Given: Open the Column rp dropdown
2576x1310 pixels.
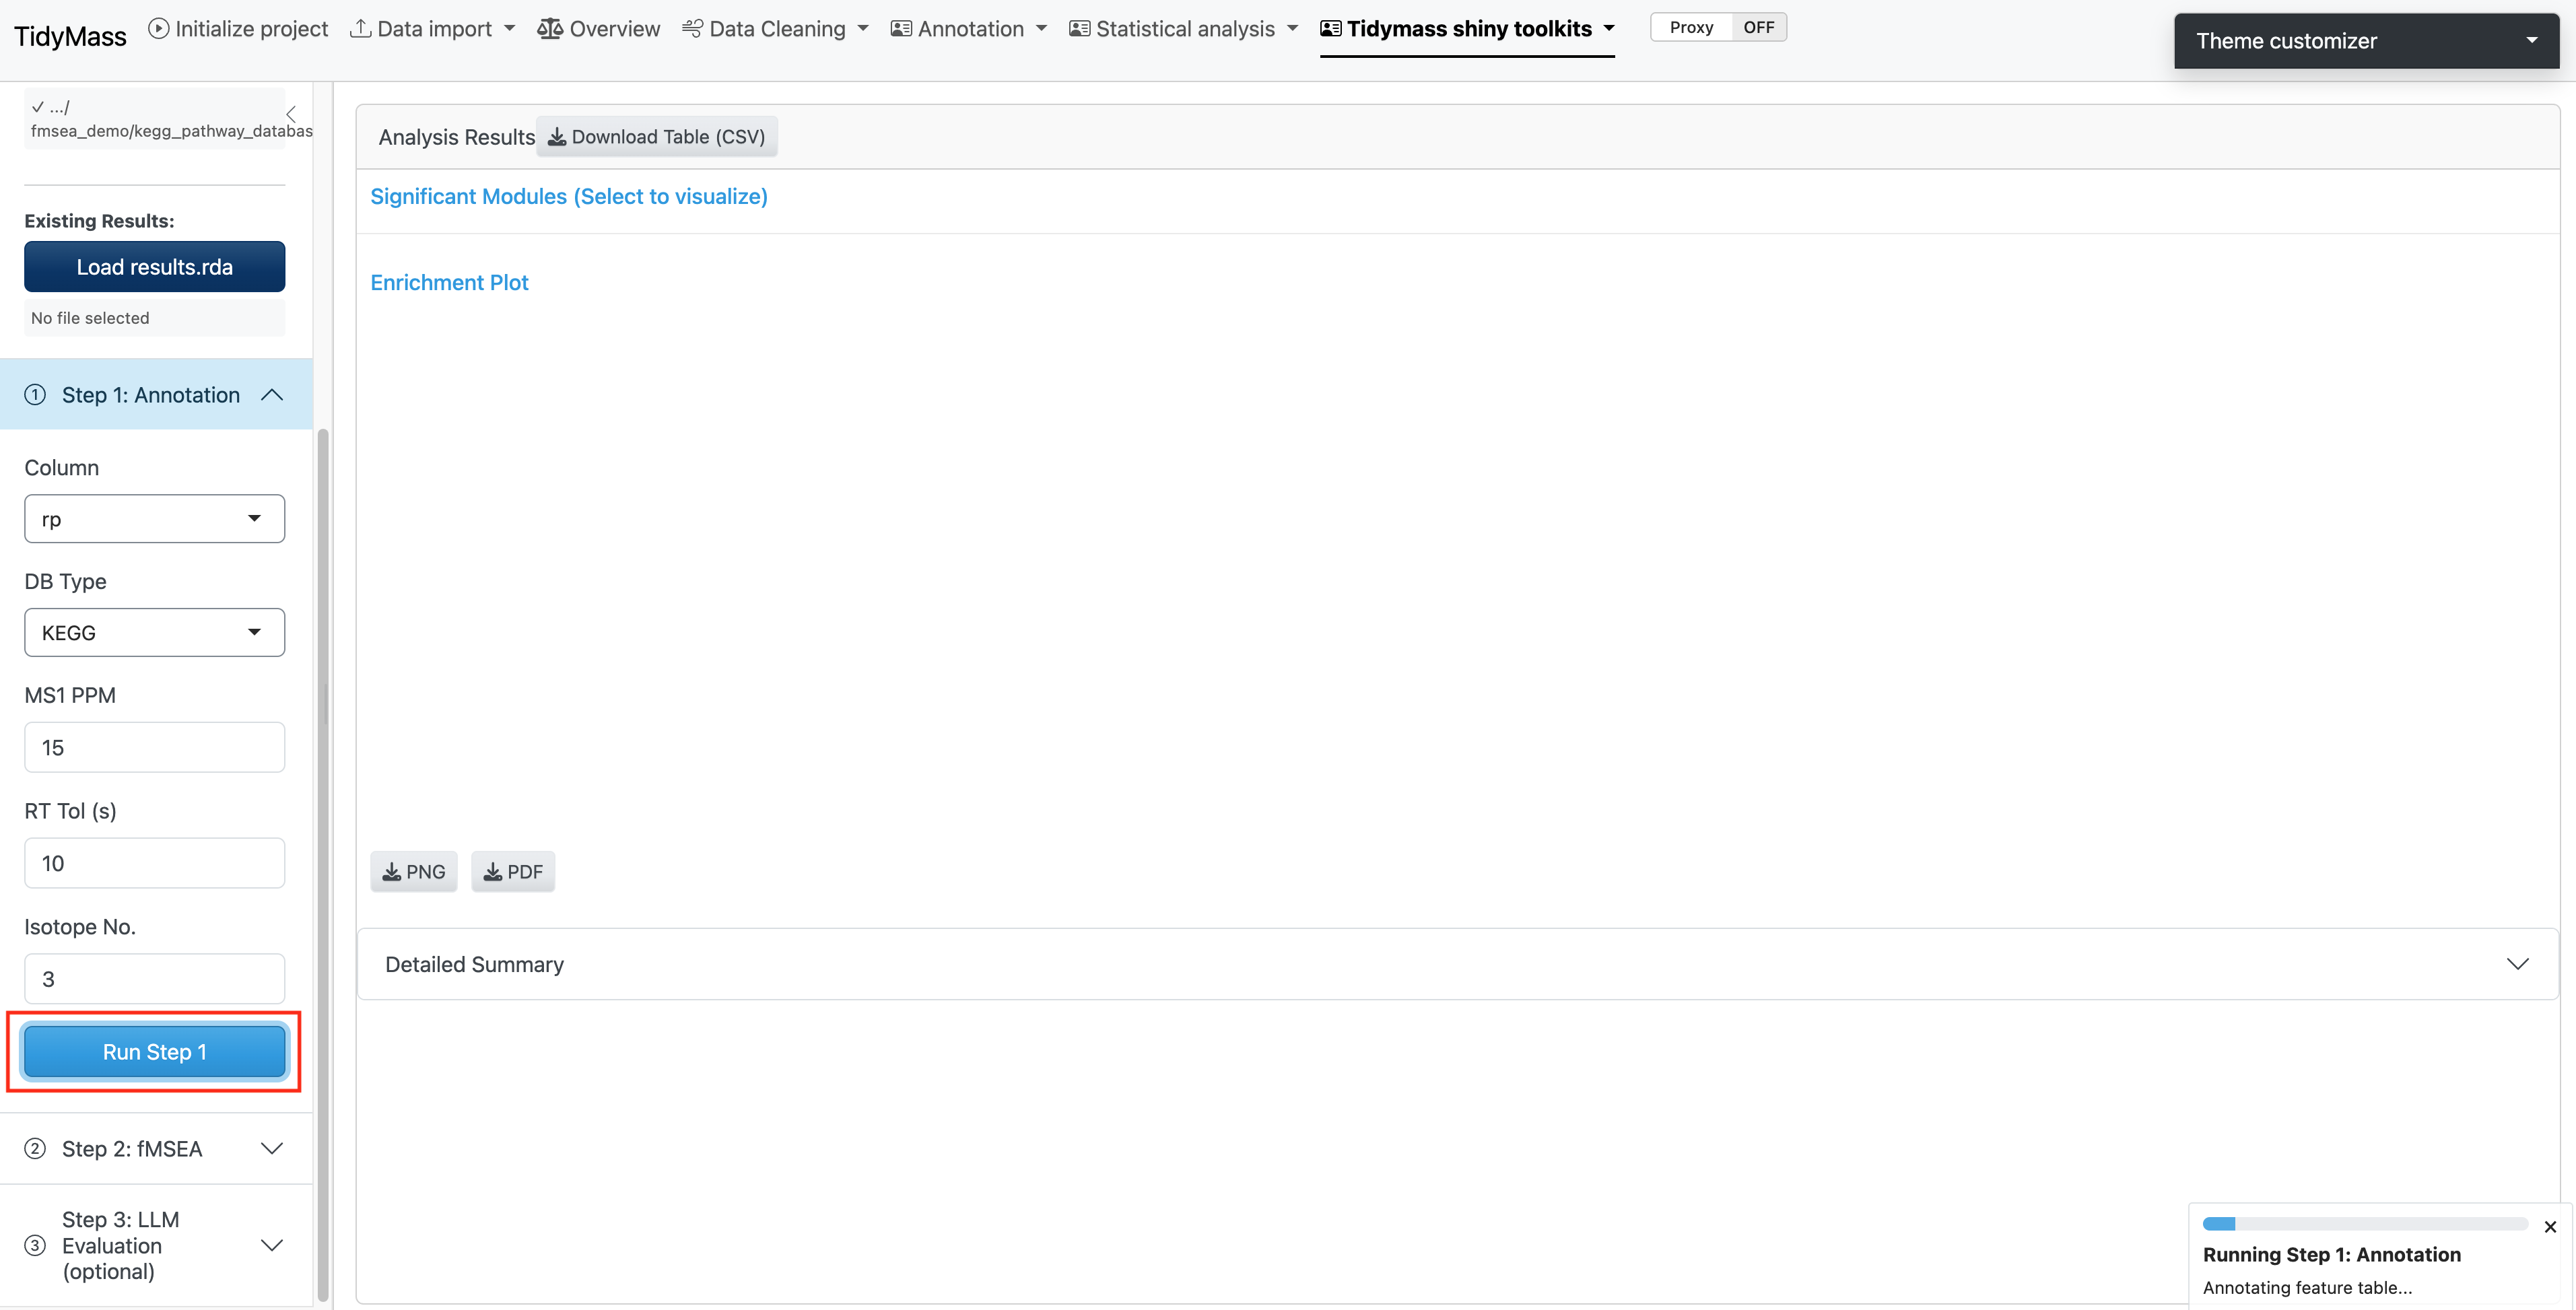Looking at the screenshot, I should tap(154, 518).
